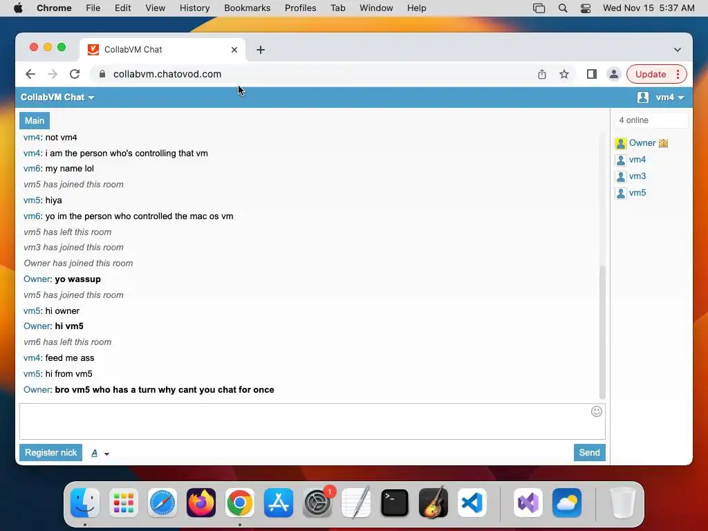The image size is (708, 531).
Task: Launch Visual Studio Code from the Dock
Action: tap(472, 503)
